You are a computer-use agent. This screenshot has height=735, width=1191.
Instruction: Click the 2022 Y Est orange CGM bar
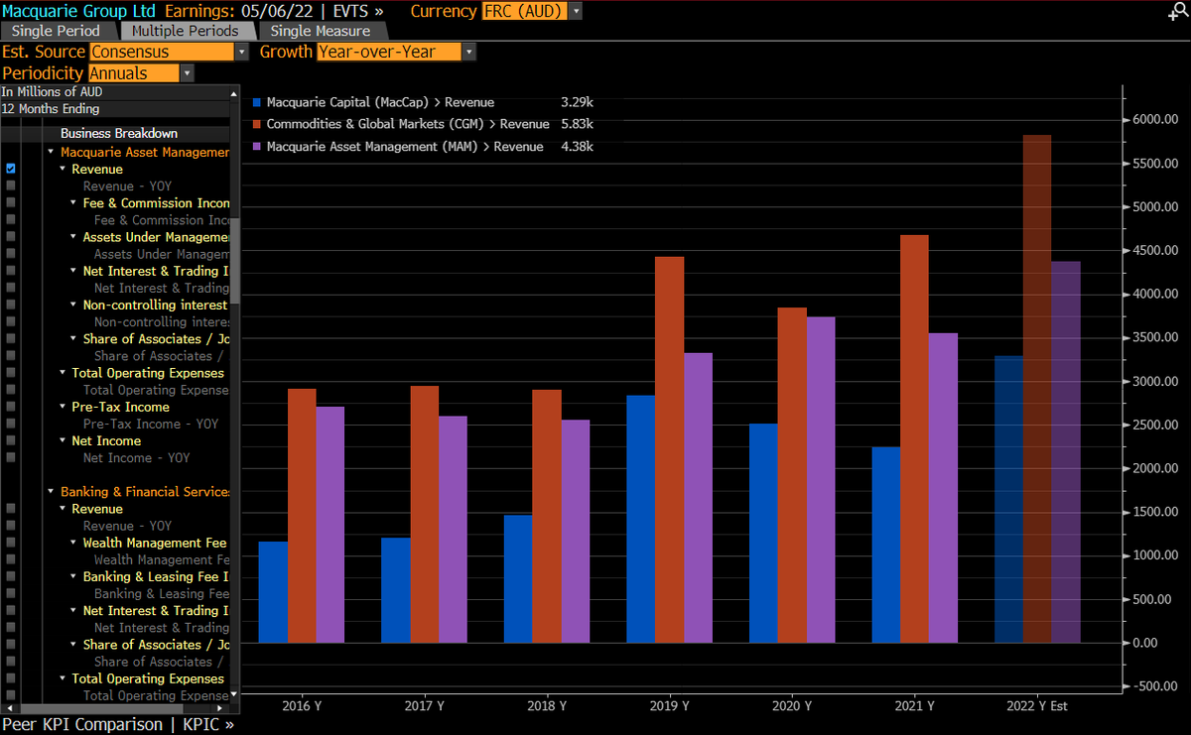(1036, 388)
